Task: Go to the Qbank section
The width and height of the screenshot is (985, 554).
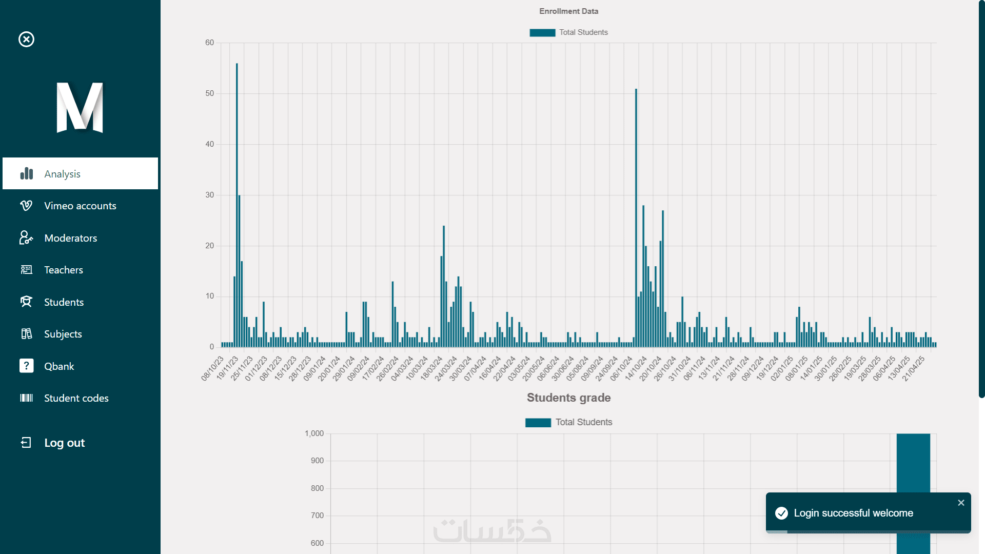Action: [x=59, y=366]
